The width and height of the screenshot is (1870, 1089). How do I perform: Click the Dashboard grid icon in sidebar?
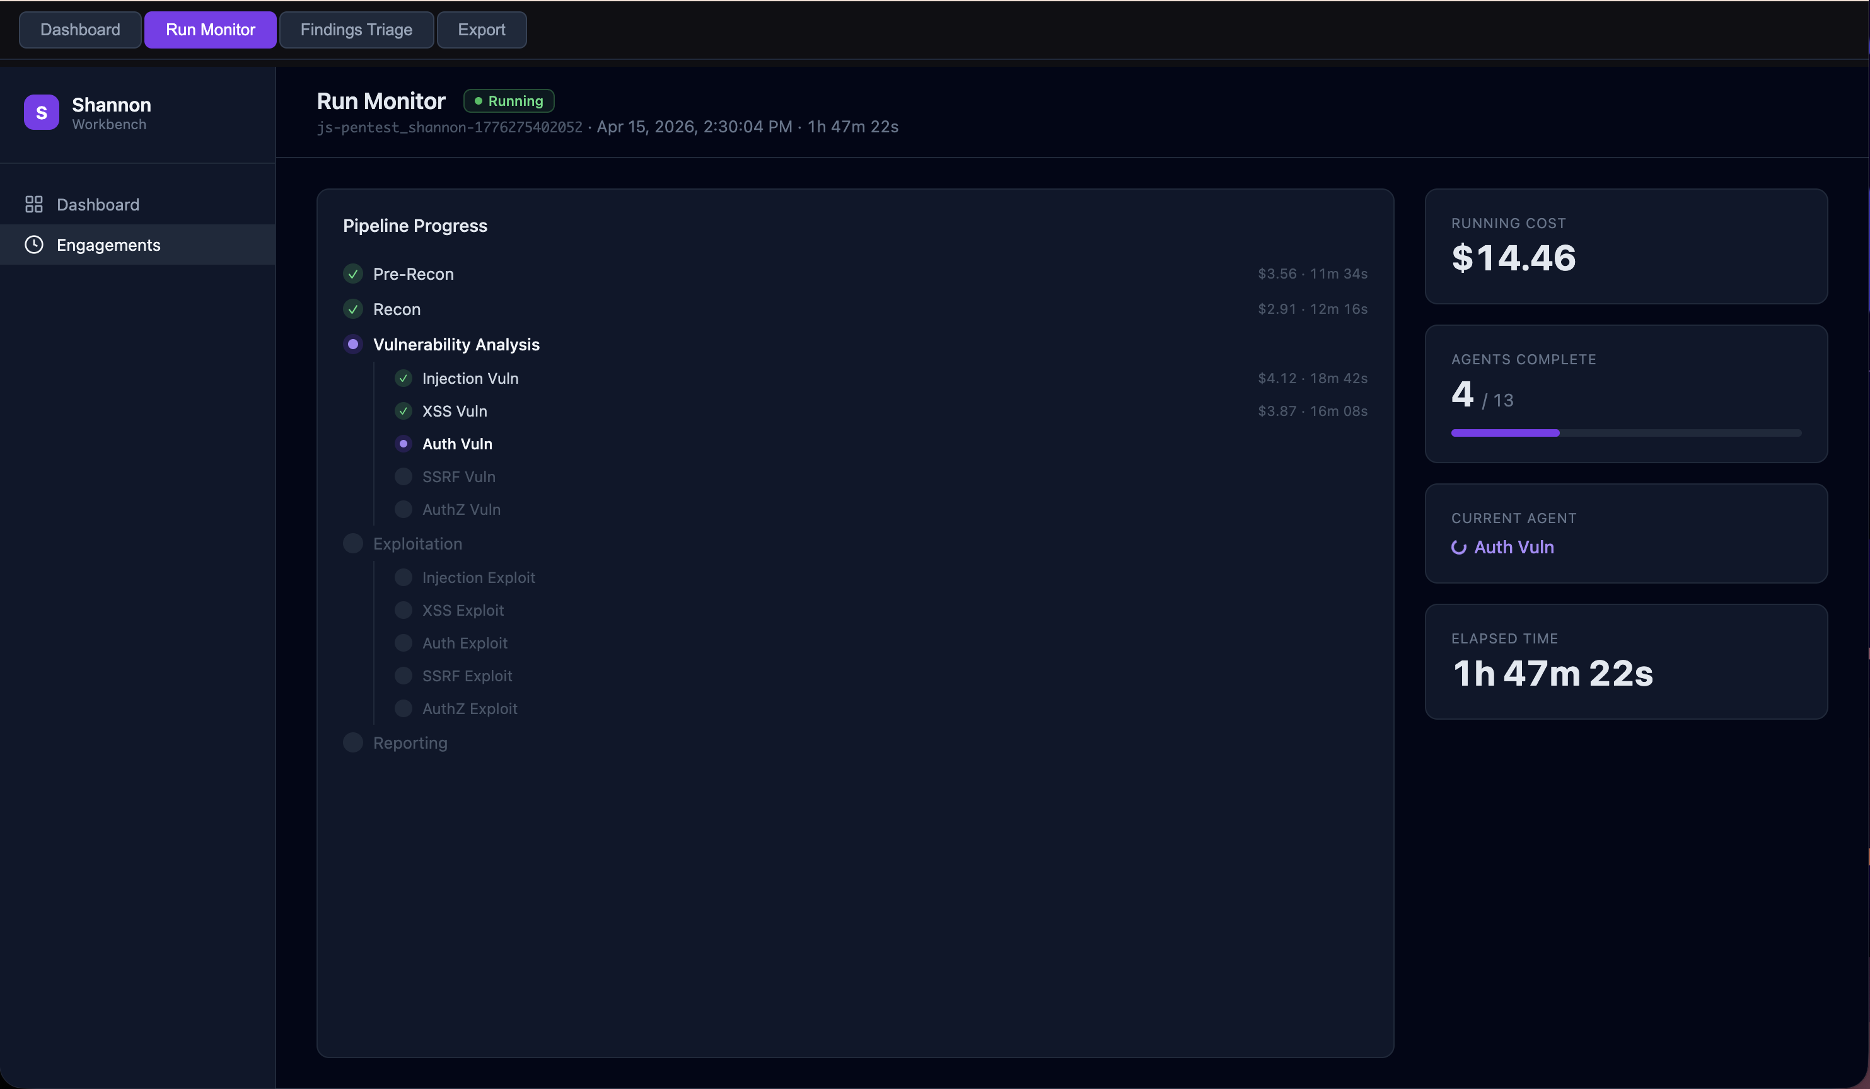34,204
